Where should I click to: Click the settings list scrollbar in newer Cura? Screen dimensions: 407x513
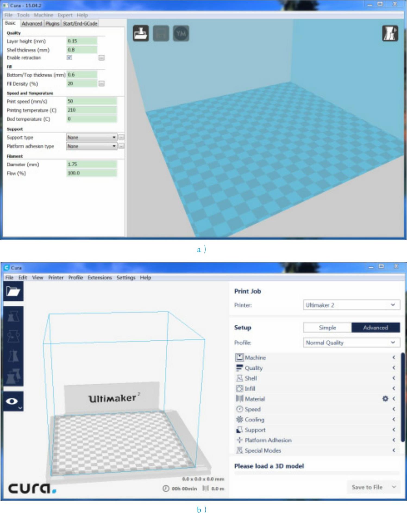click(403, 397)
